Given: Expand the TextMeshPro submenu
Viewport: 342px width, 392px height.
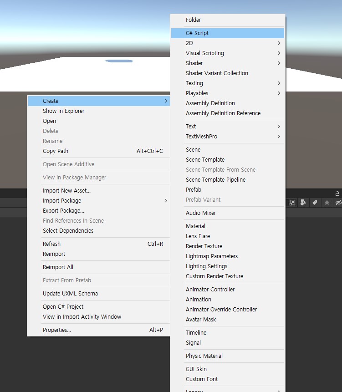Looking at the screenshot, I should point(228,137).
